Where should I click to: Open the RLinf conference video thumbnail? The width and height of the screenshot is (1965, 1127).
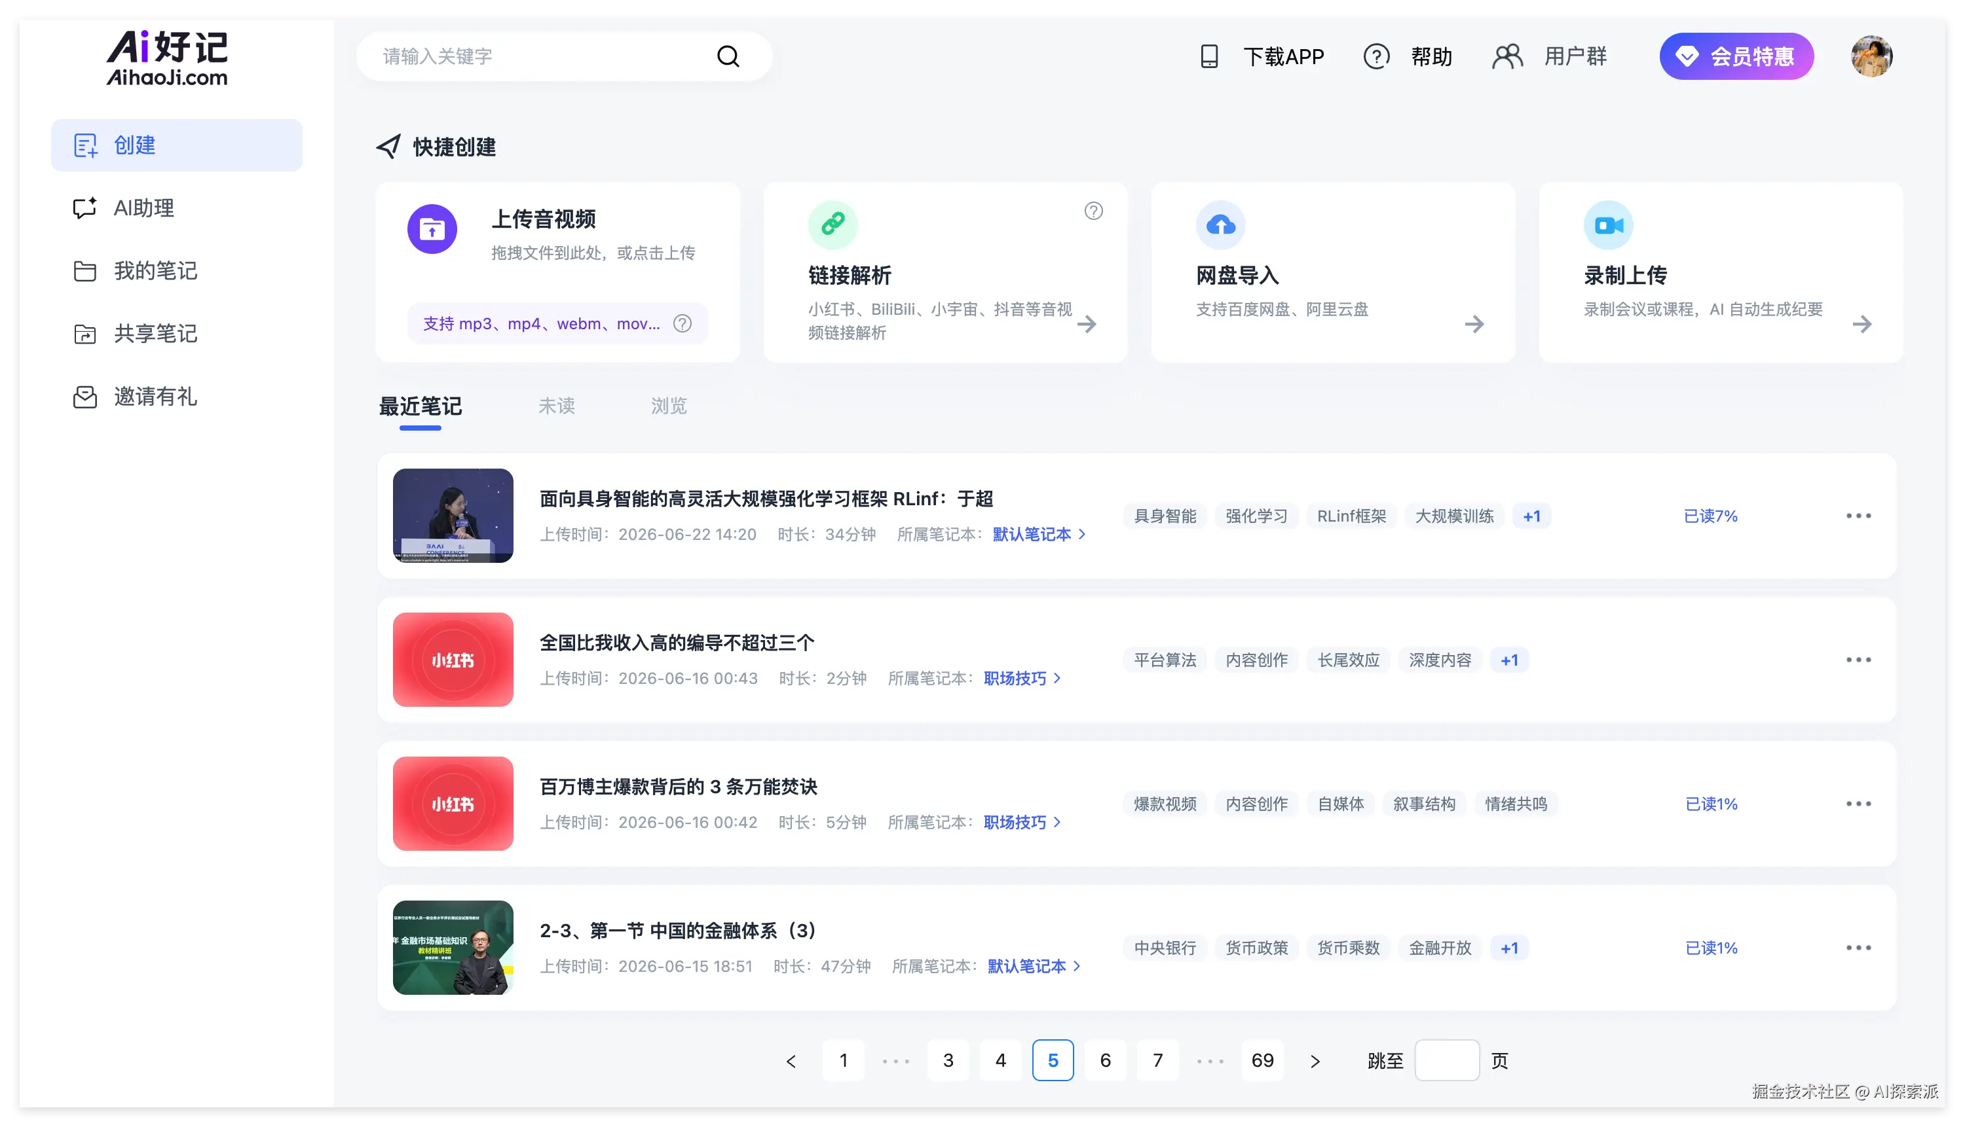tap(453, 516)
